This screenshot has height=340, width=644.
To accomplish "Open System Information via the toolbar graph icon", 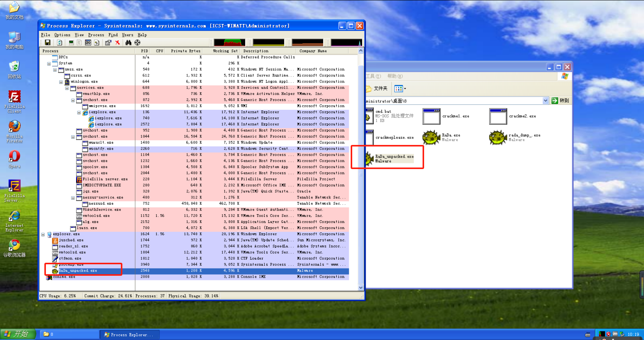I will tap(71, 42).
